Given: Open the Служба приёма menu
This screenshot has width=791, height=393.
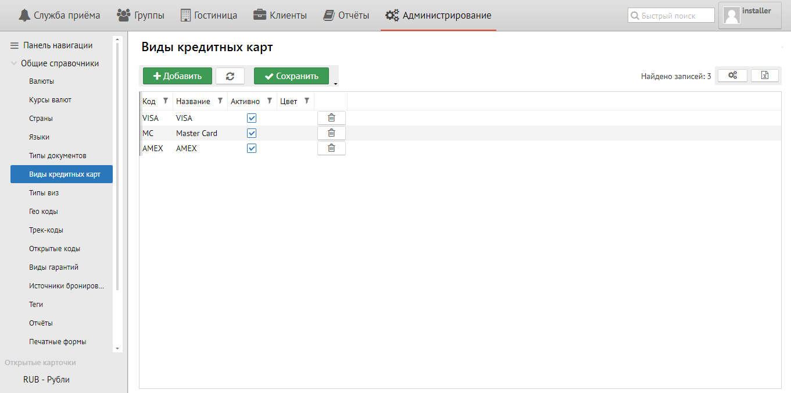Looking at the screenshot, I should click(59, 16).
